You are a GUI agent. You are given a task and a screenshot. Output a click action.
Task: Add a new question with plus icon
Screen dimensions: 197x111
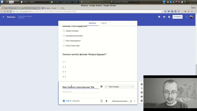click(x=142, y=84)
